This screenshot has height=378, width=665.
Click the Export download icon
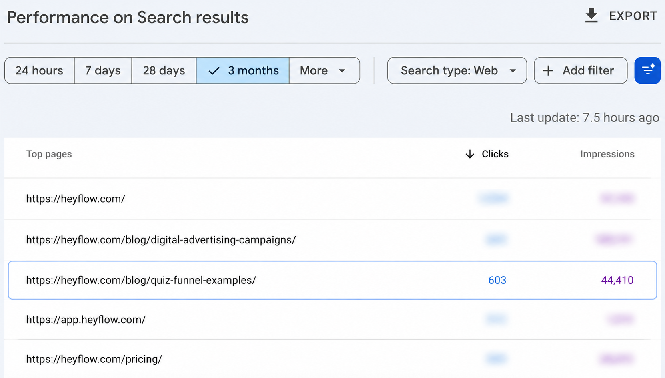[x=591, y=16]
